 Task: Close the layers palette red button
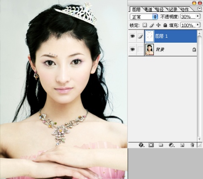(200, 3)
